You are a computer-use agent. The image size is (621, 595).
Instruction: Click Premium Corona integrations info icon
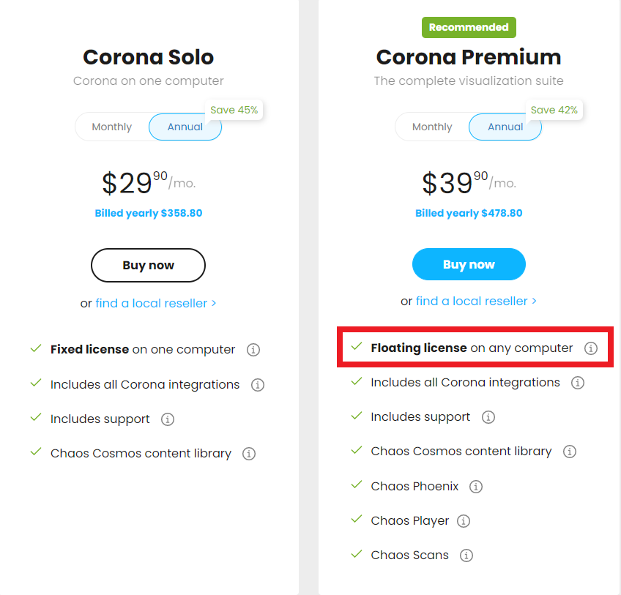coord(578,383)
